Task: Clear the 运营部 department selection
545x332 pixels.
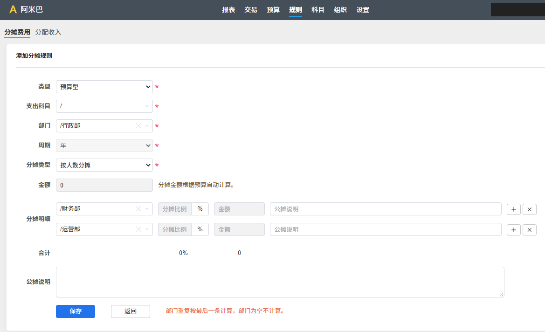Action: click(138, 229)
